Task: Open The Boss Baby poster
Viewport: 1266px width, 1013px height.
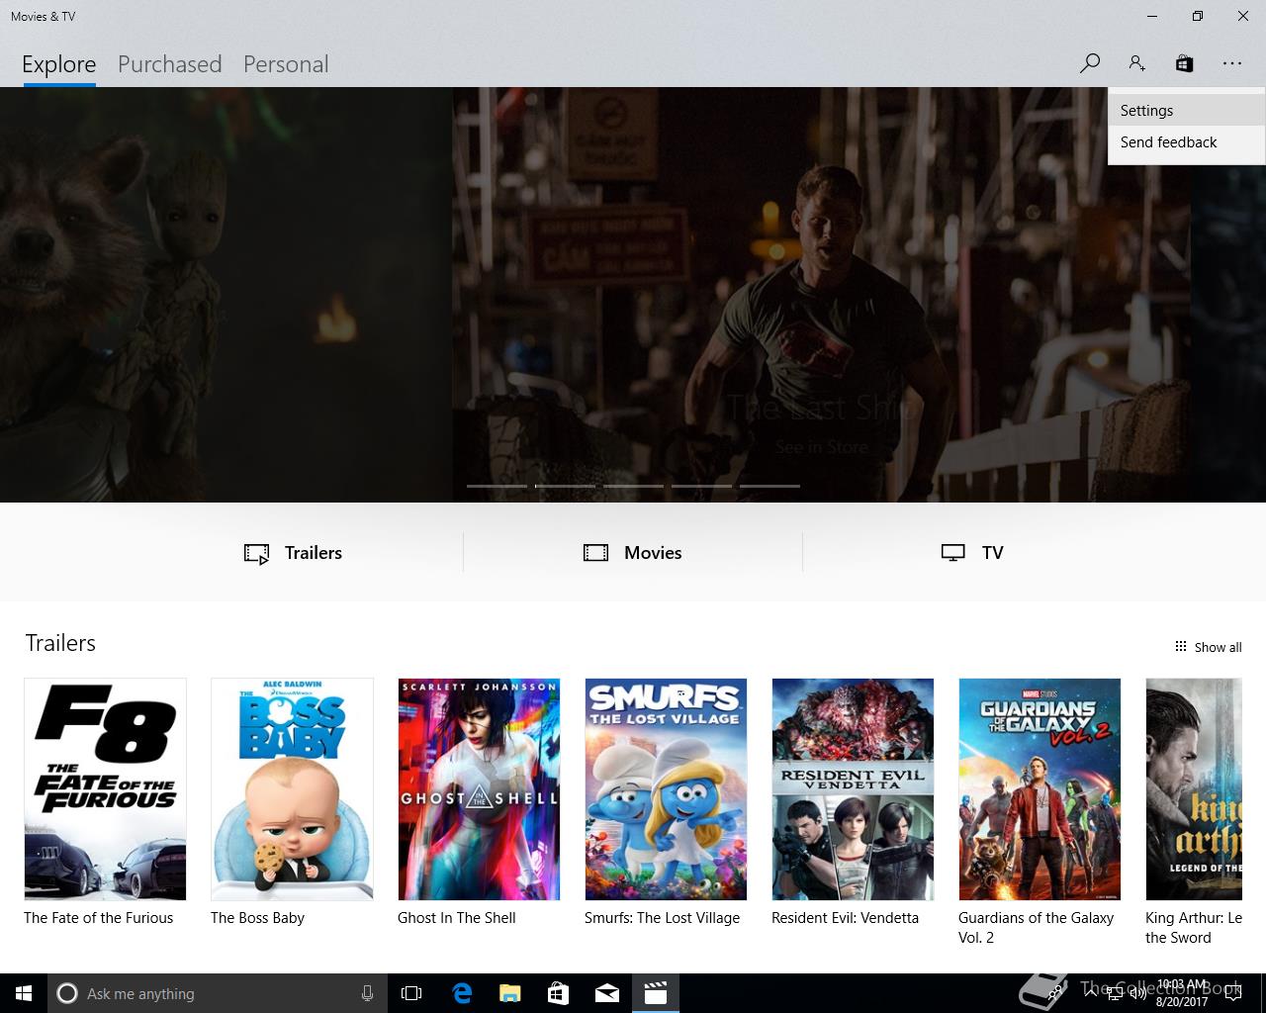Action: click(292, 789)
